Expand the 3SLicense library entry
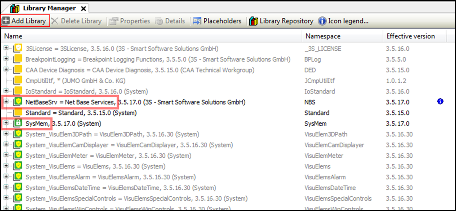Screen dimensions: 456x211 click(6, 48)
